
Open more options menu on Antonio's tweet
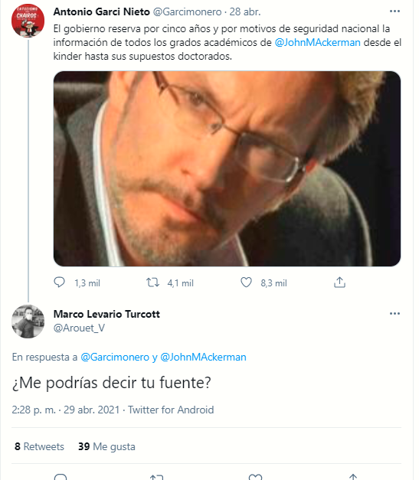click(x=394, y=11)
